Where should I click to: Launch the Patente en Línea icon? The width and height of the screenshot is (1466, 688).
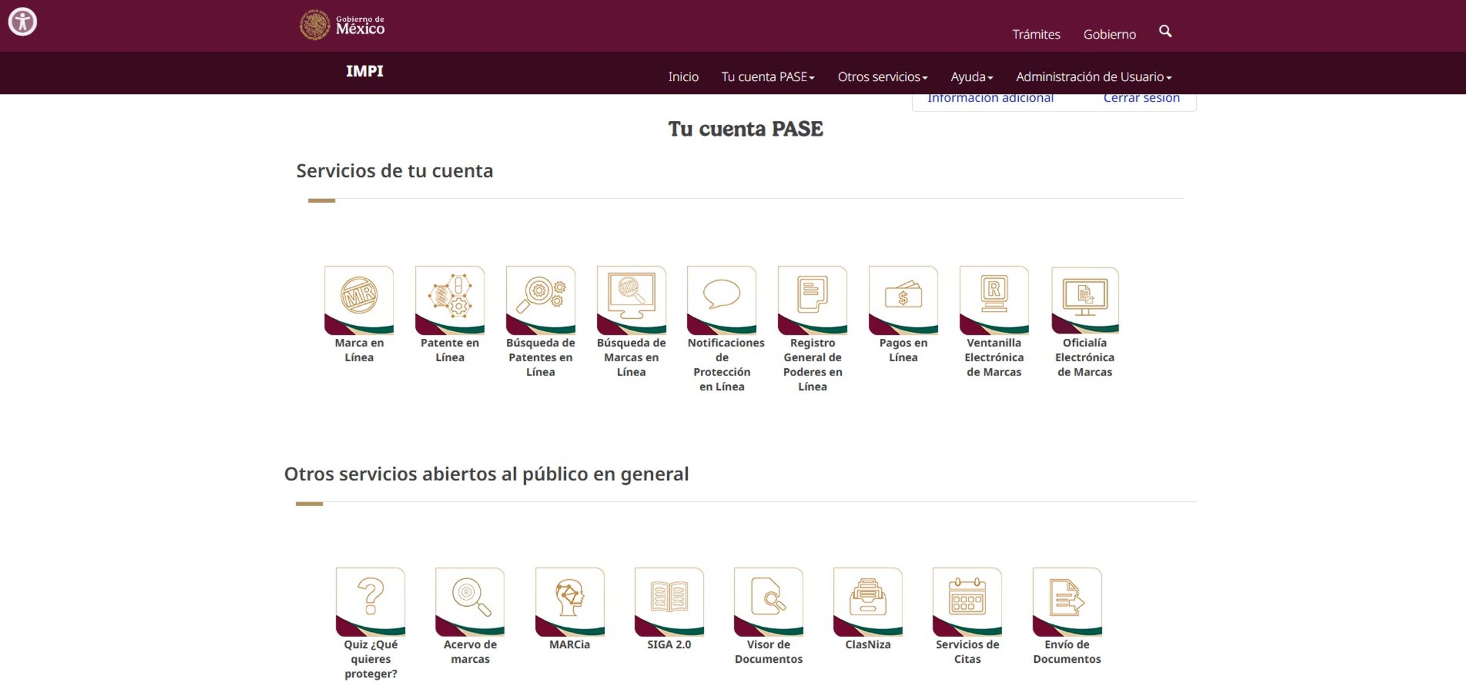[450, 300]
